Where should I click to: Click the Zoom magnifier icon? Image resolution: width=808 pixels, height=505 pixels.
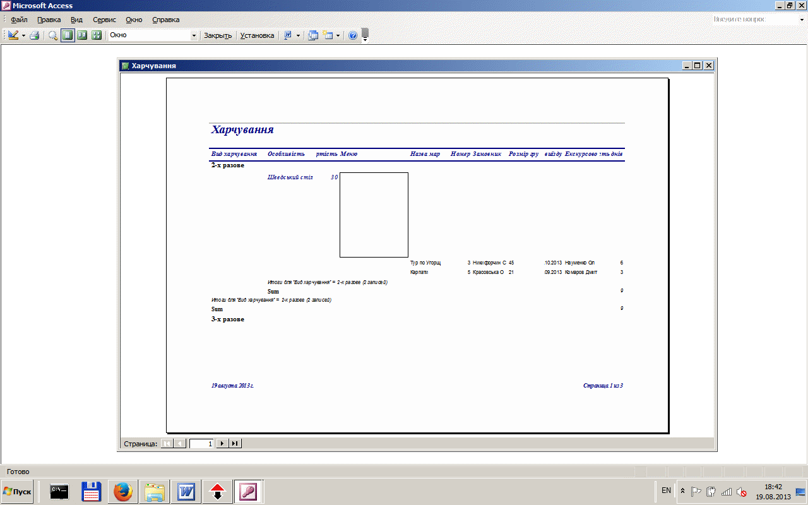pos(53,35)
